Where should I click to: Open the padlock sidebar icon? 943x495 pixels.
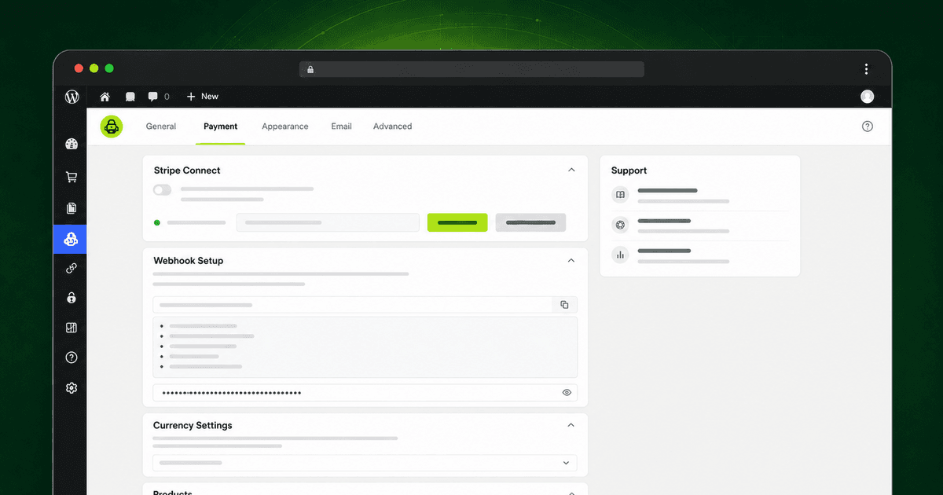click(x=72, y=298)
